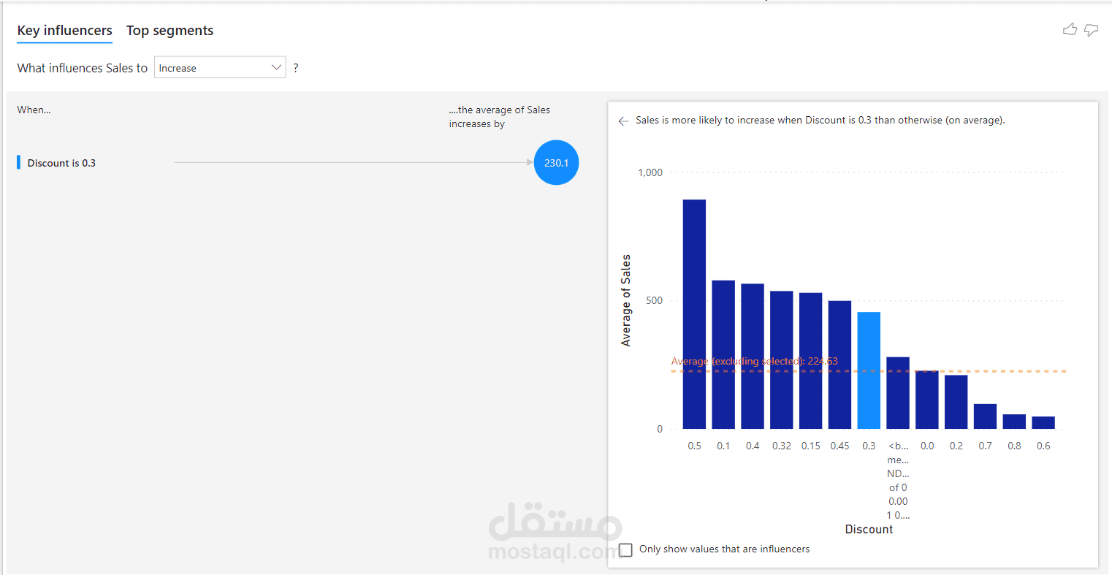
Task: Click the bar for discount 0.2
Action: (956, 402)
